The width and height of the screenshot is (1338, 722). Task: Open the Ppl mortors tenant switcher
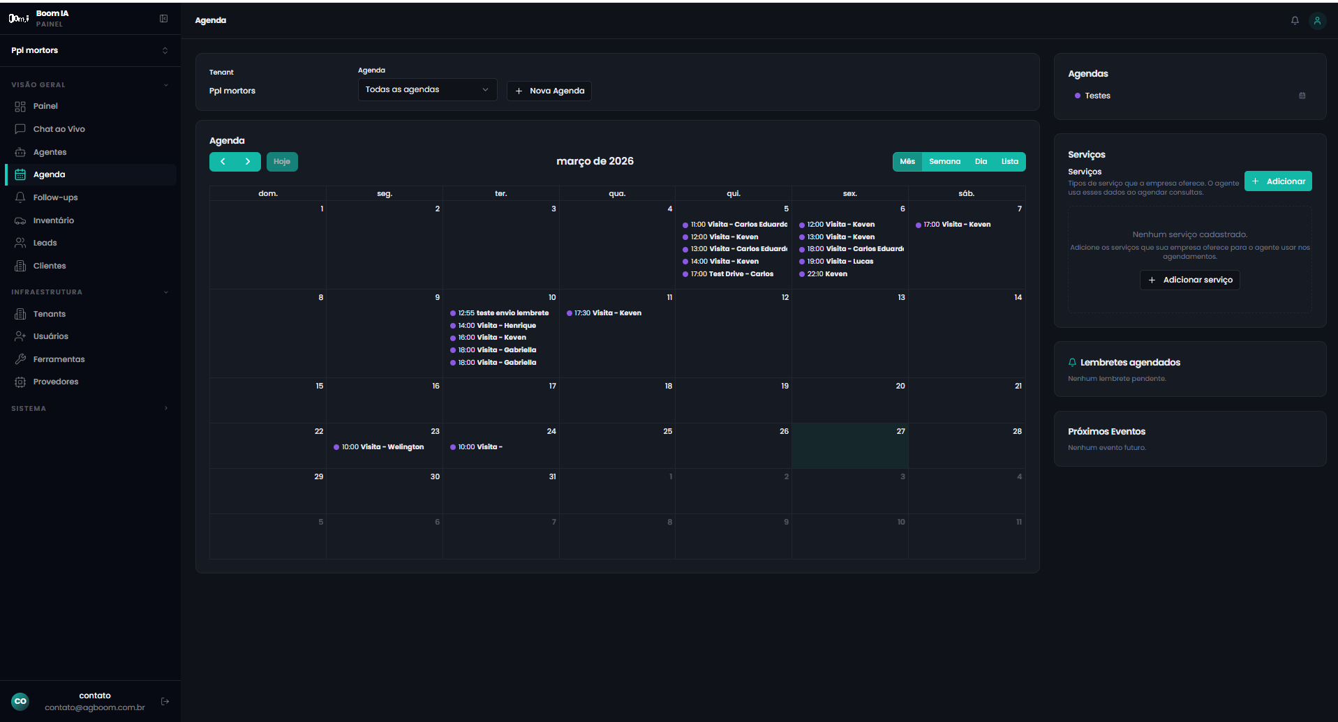(x=89, y=50)
